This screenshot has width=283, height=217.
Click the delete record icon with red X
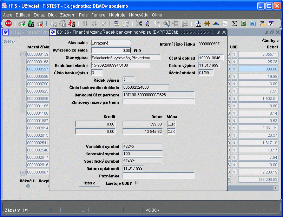click(40, 23)
